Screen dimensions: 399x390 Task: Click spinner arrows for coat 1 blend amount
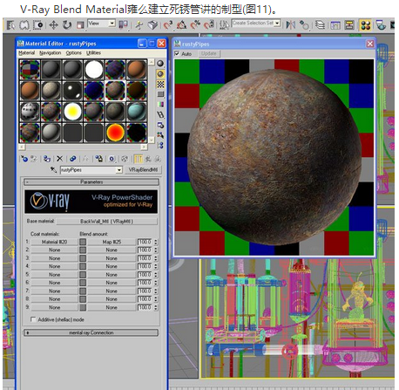point(156,242)
